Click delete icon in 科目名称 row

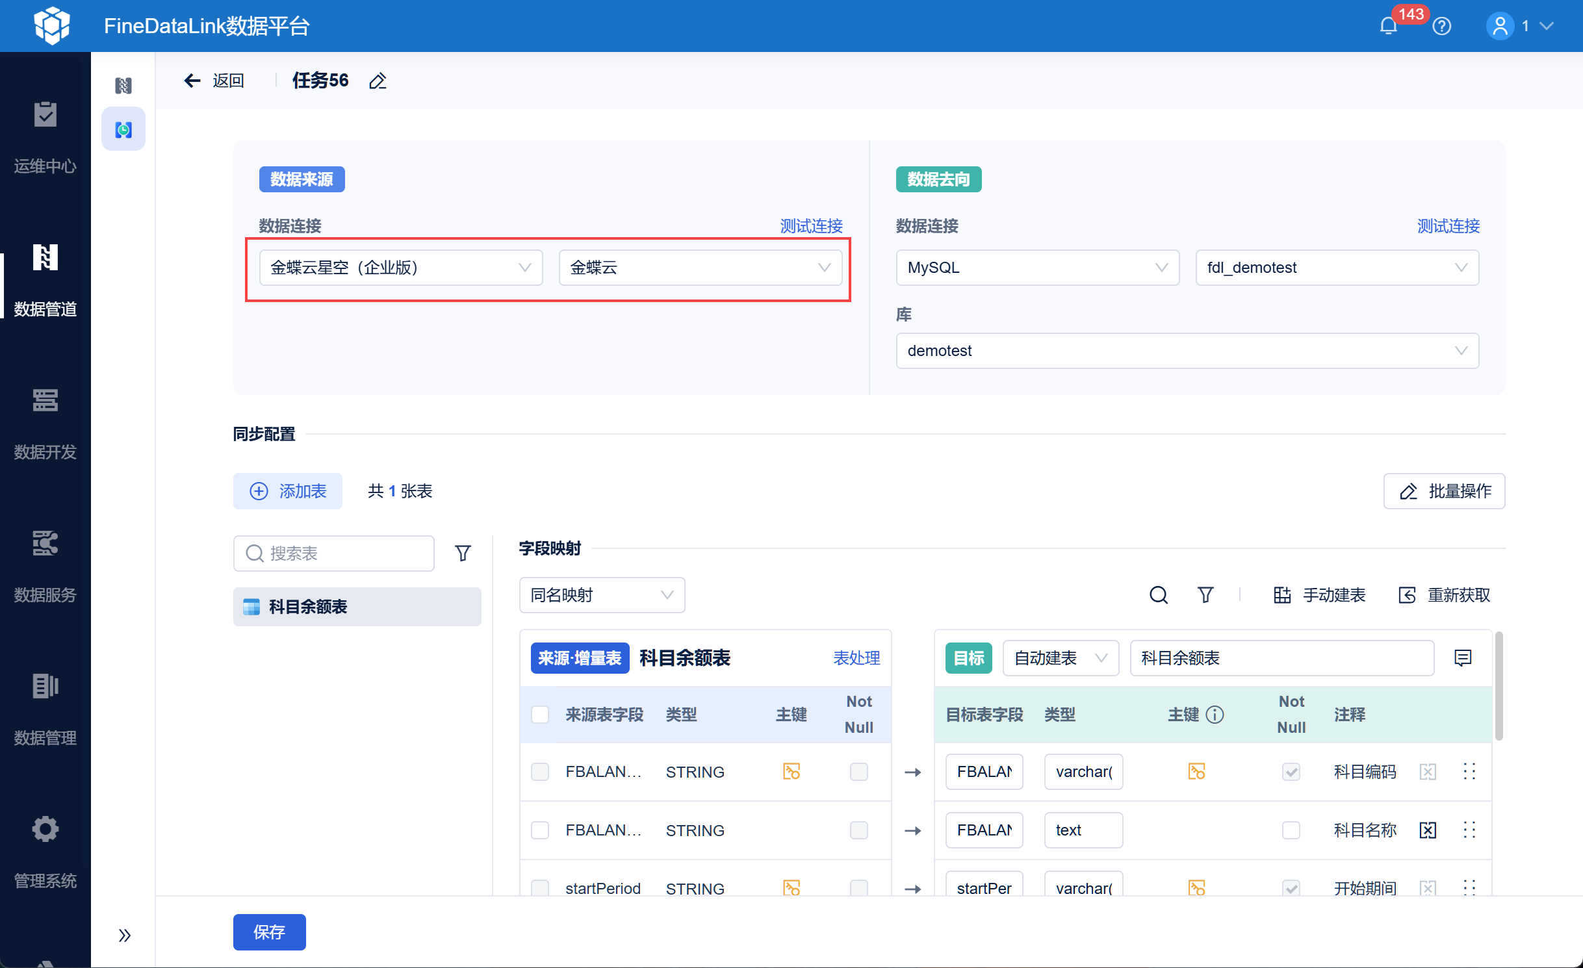[x=1428, y=830]
